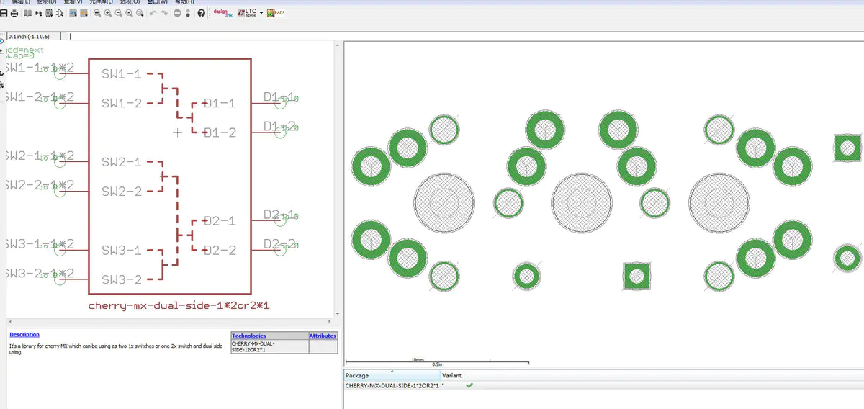Viewport: 864px width, 409px height.
Task: Open the 窗口(W) window menu
Action: (157, 2)
